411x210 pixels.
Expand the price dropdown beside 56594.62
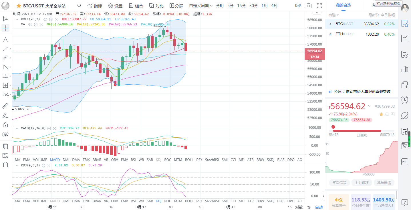click(x=369, y=106)
